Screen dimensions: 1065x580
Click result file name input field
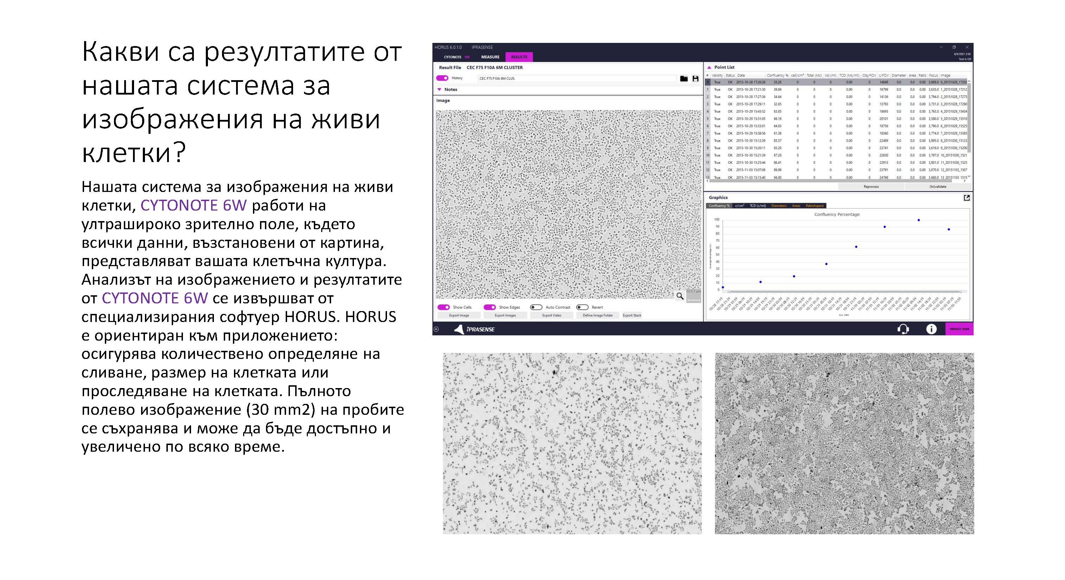tap(577, 78)
